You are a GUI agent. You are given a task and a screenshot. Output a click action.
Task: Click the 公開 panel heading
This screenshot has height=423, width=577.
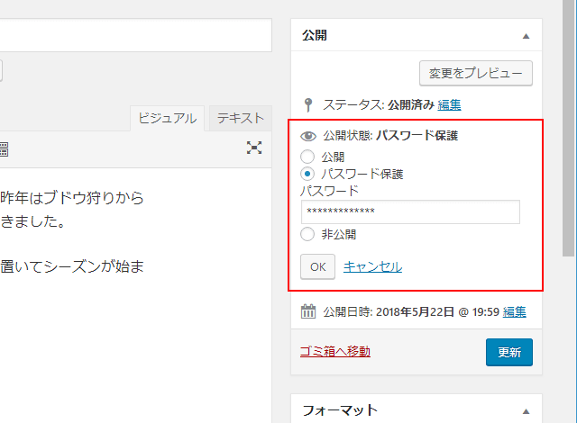tap(315, 35)
